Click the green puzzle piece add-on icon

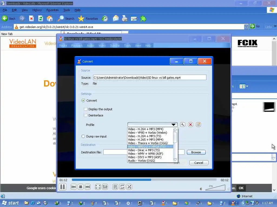(x=143, y=19)
